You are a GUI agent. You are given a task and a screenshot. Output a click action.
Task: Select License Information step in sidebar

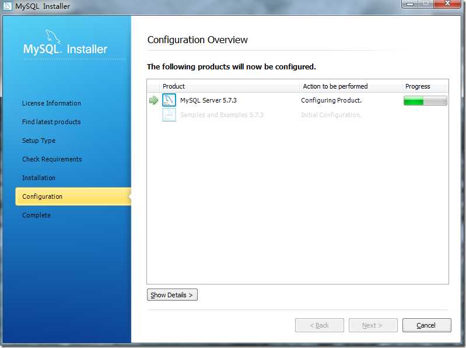[x=51, y=103]
